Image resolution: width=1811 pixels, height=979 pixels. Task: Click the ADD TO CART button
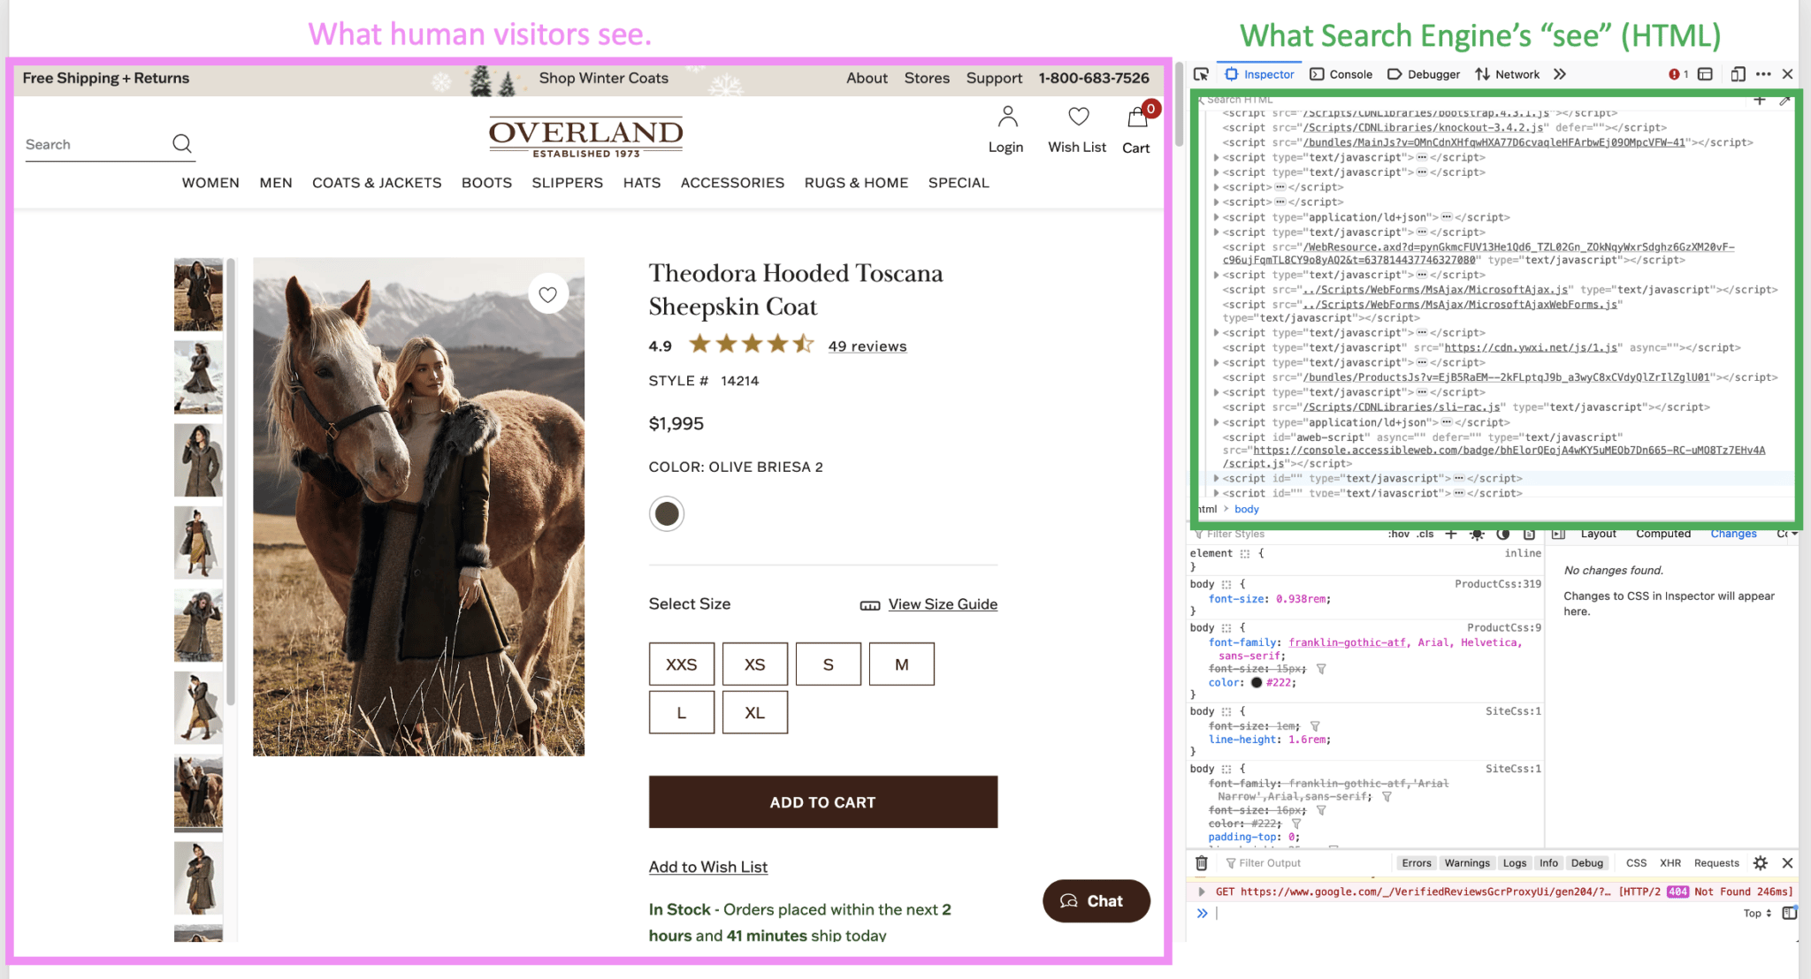tap(822, 802)
